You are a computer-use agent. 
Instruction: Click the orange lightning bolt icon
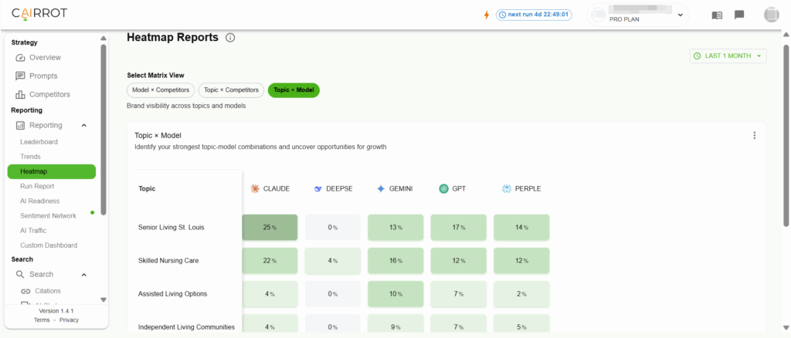click(x=487, y=15)
